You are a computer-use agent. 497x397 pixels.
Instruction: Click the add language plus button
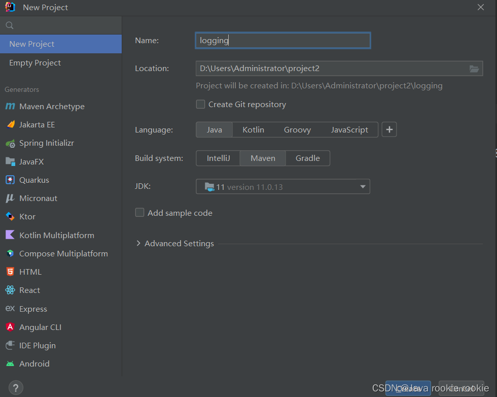click(x=389, y=129)
